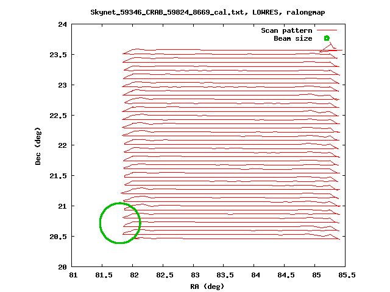
Task: Click the x-axis tick label 83.5
Action: (225, 275)
